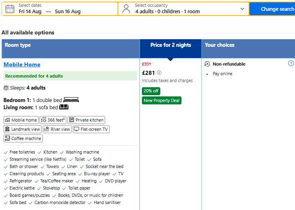This screenshot has width=295, height=210.
Task: Click the Free toiletries amenity
Action: [22, 152]
